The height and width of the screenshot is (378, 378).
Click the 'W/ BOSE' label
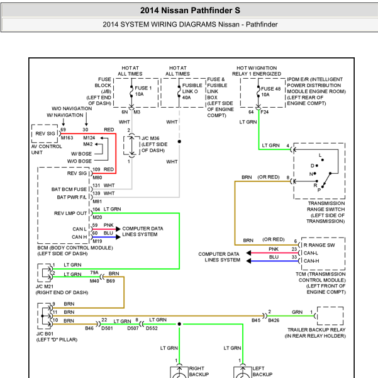point(81,154)
